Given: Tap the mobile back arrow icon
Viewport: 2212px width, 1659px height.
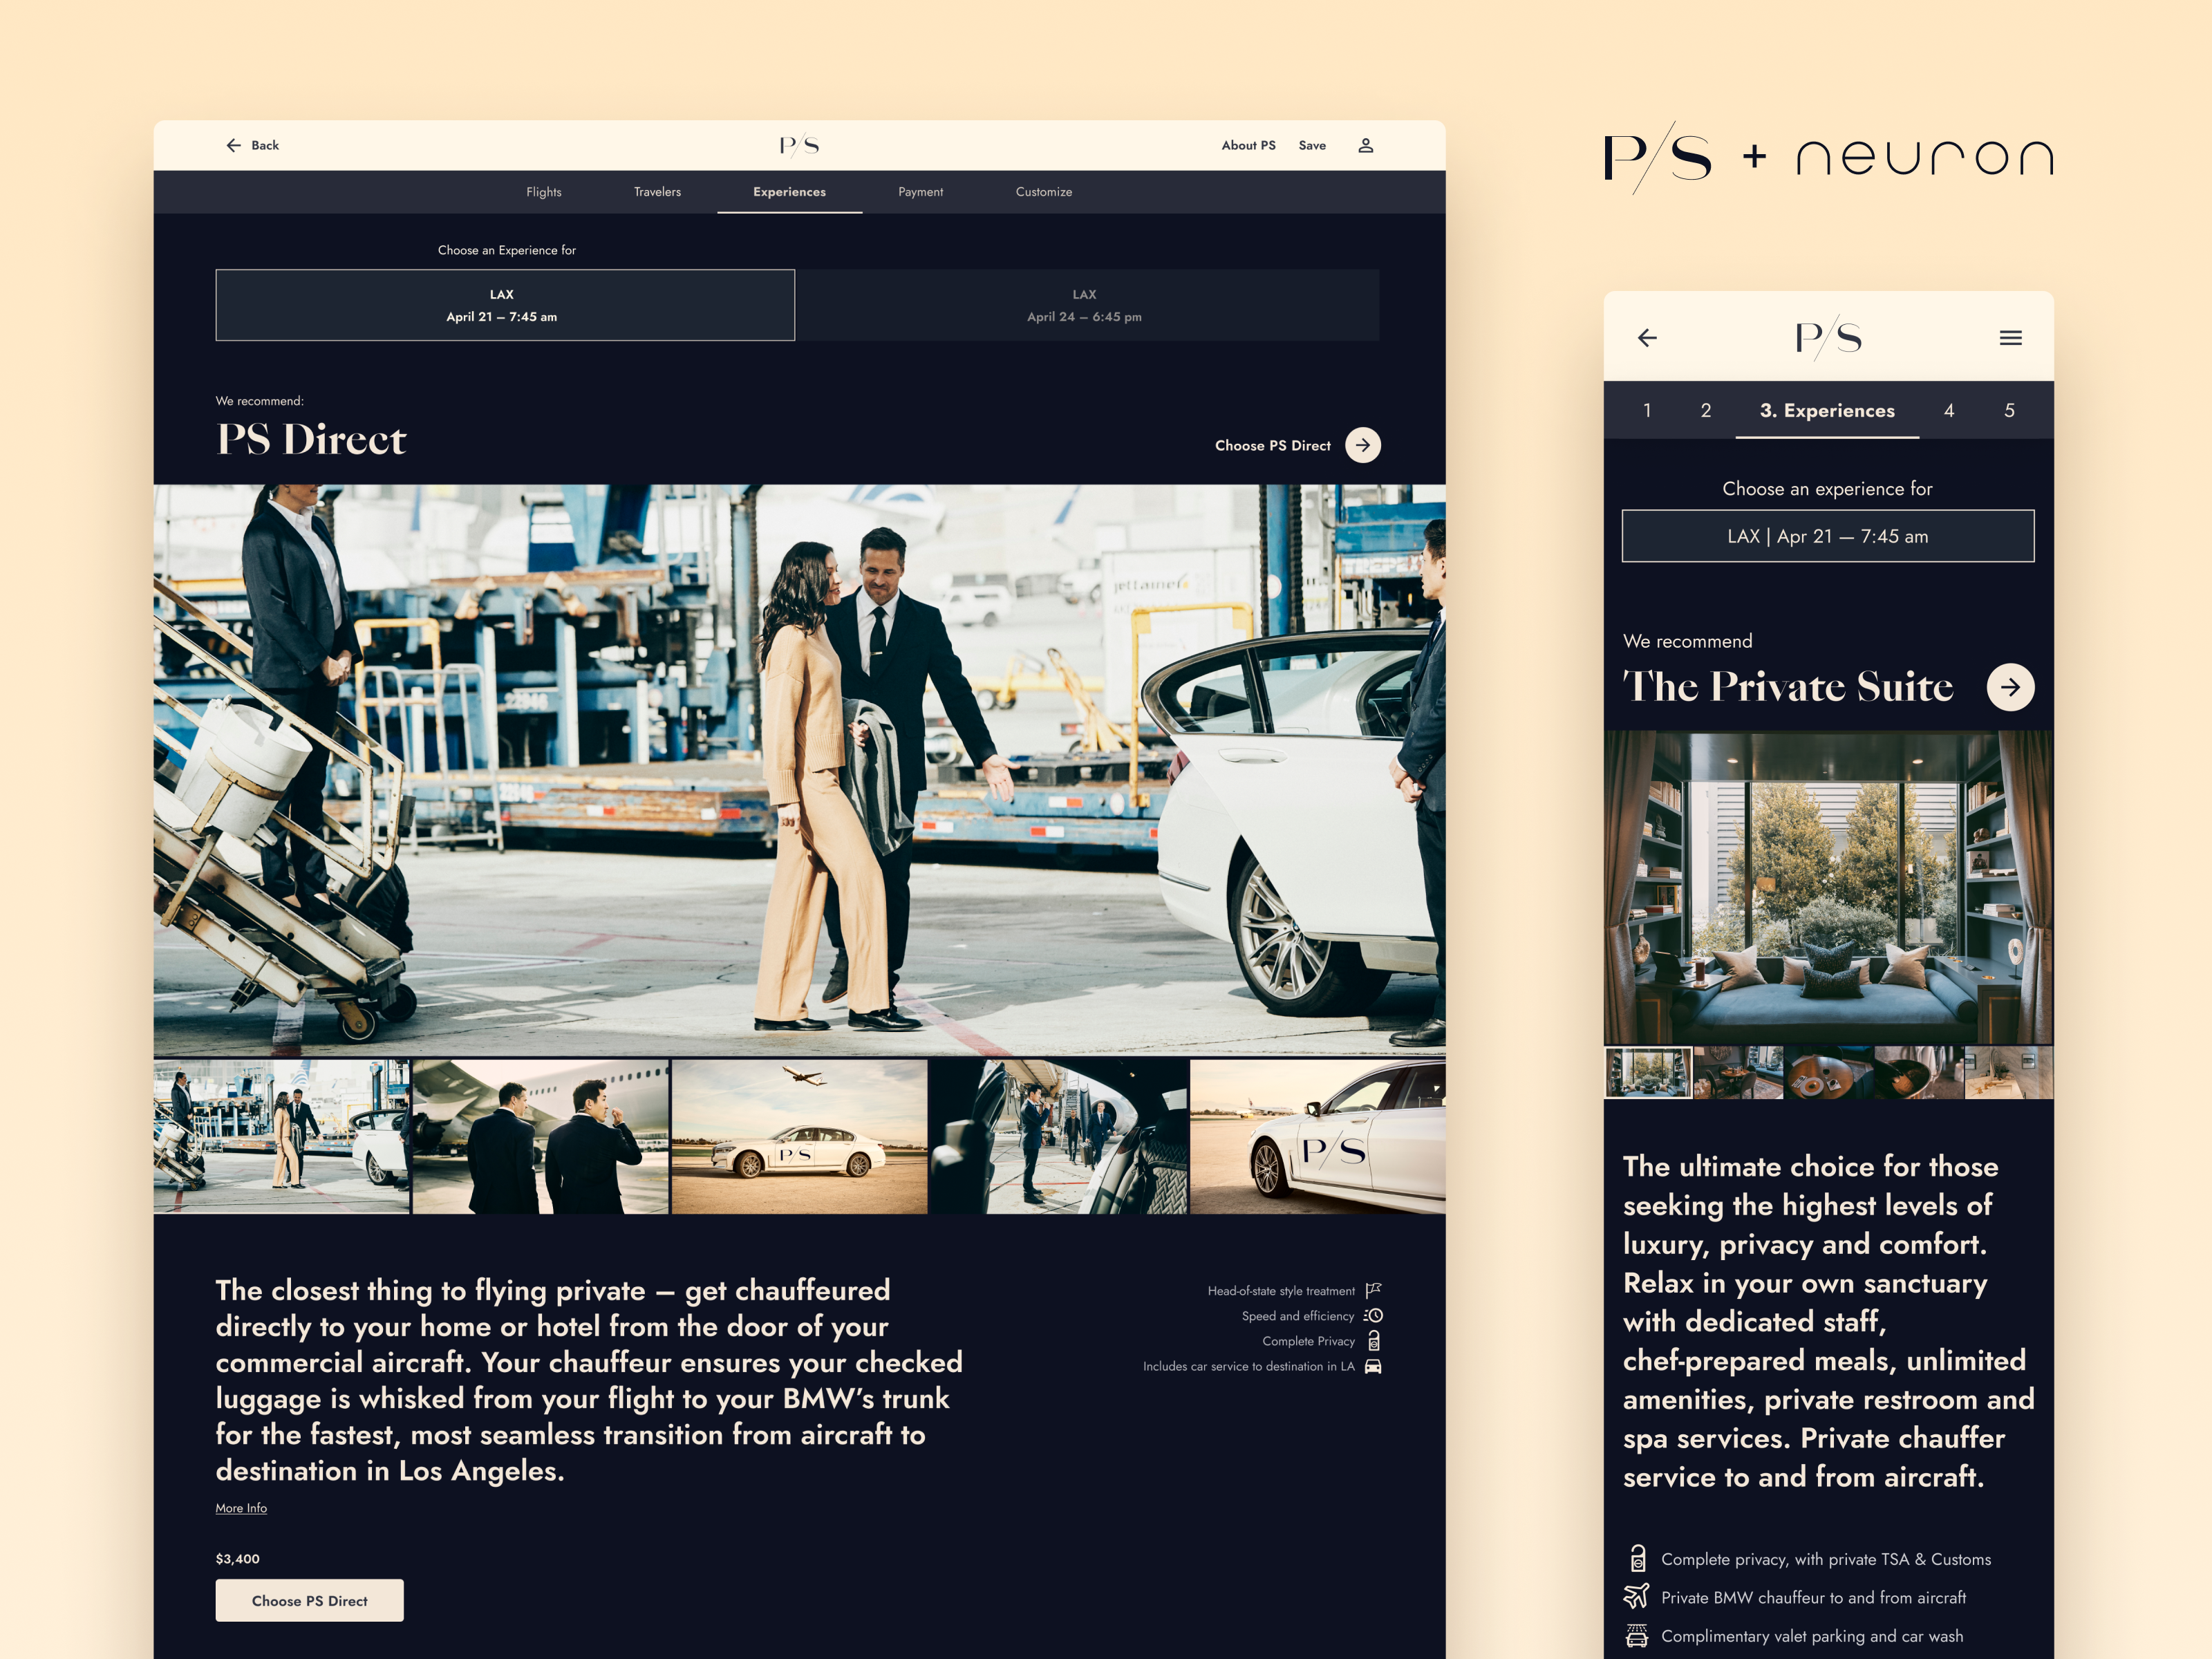Looking at the screenshot, I should click(x=1647, y=338).
